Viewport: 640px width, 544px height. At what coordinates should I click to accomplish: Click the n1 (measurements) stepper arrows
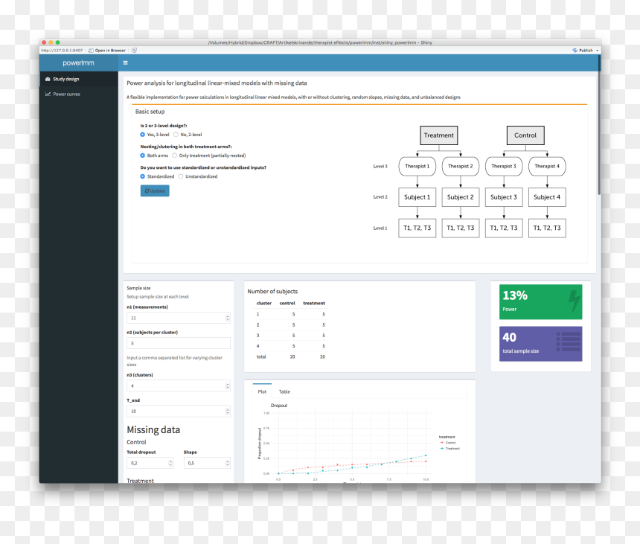227,318
